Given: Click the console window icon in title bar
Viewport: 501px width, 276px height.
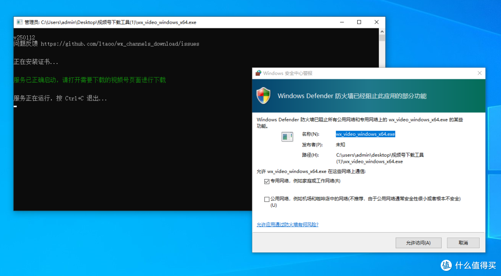Looking at the screenshot, I should point(19,22).
